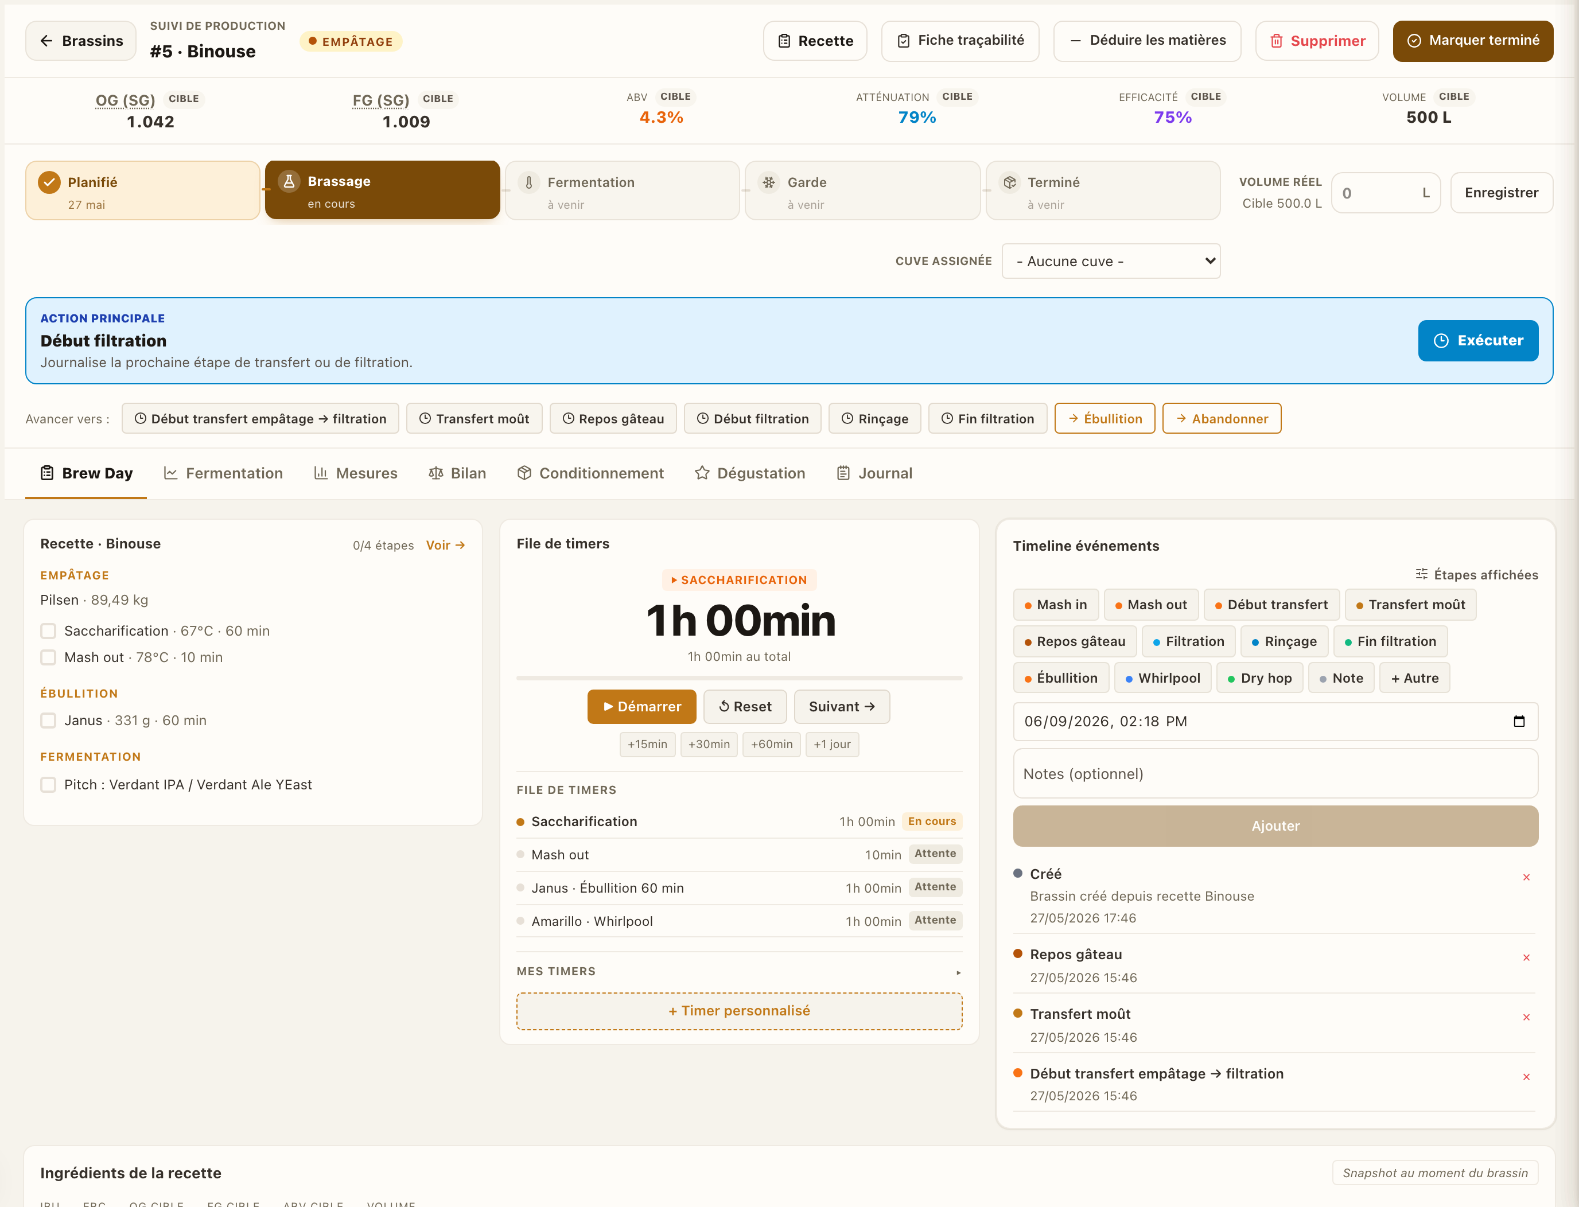This screenshot has height=1207, width=1579.
Task: Select Filtration event chip
Action: (1188, 641)
